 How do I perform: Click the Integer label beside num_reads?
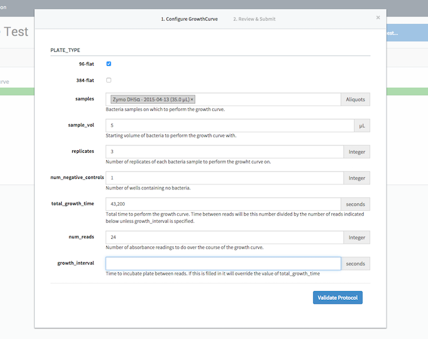(x=355, y=238)
